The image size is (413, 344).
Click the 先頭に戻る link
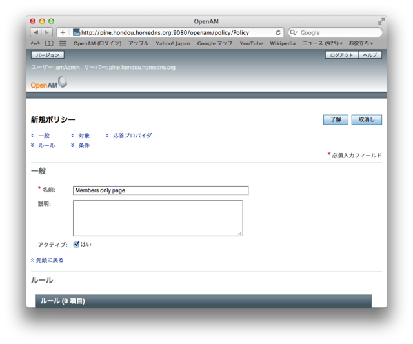(x=49, y=260)
